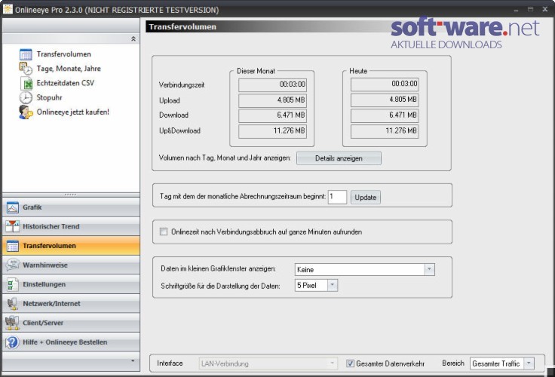
Task: Click the Historischer Trend icon
Action: pyautogui.click(x=12, y=226)
